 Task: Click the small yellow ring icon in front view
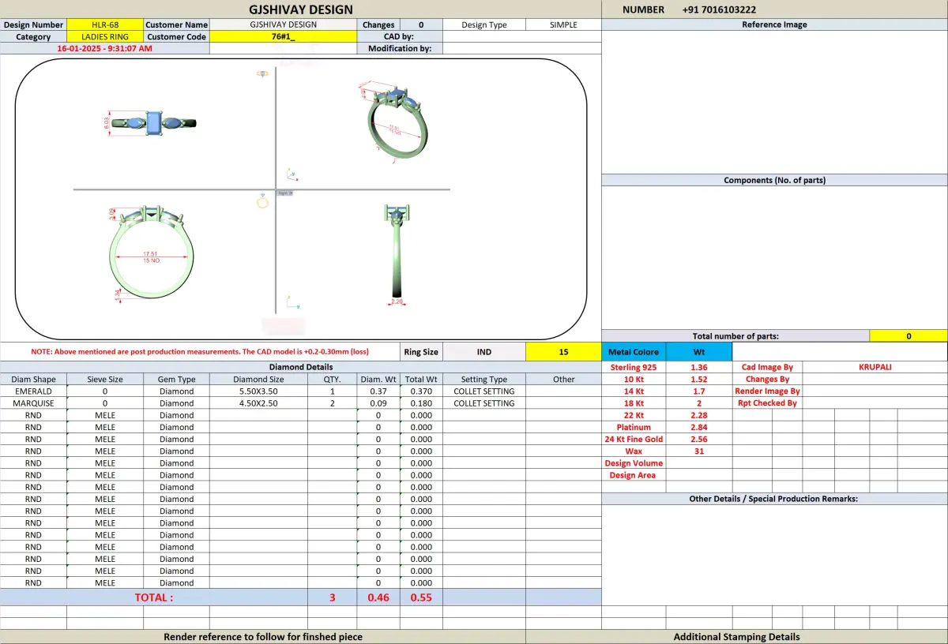coord(262,201)
